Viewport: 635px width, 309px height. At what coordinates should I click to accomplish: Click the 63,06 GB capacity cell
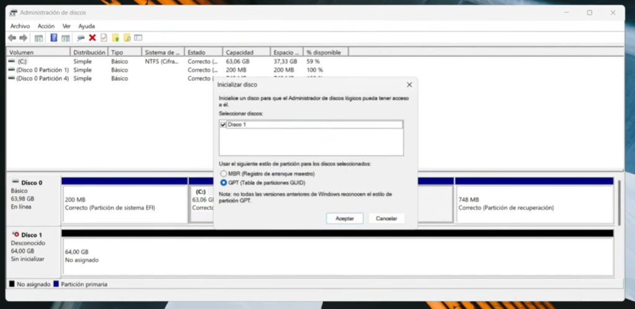click(x=238, y=61)
